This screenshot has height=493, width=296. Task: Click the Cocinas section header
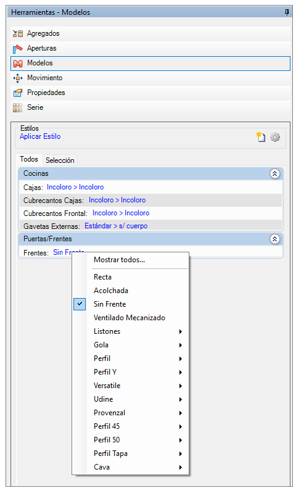coord(151,173)
